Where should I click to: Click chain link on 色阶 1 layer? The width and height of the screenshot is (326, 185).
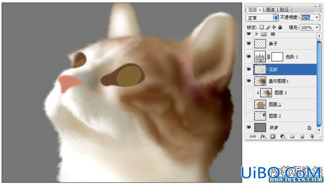tap(268, 57)
